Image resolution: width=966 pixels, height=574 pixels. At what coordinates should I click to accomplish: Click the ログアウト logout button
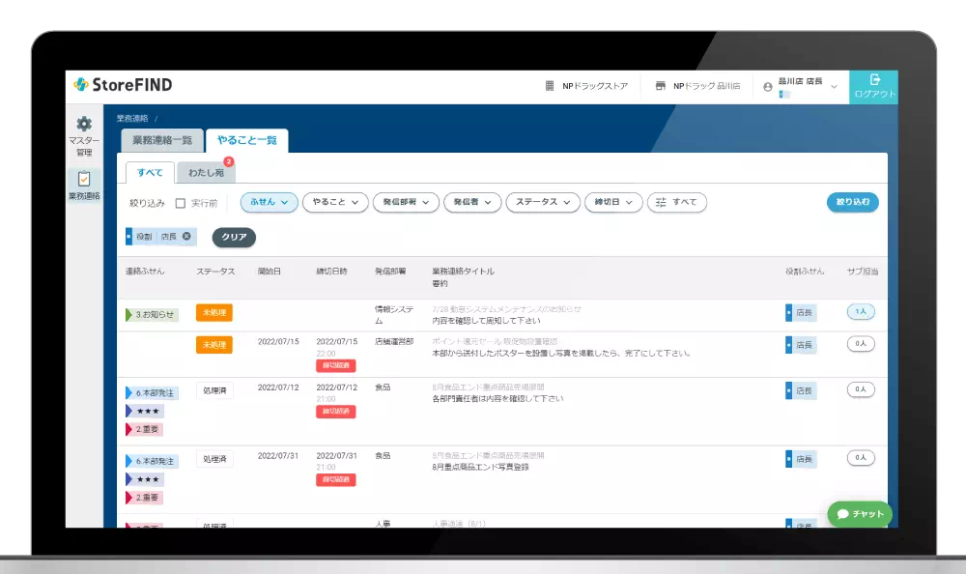pos(873,87)
